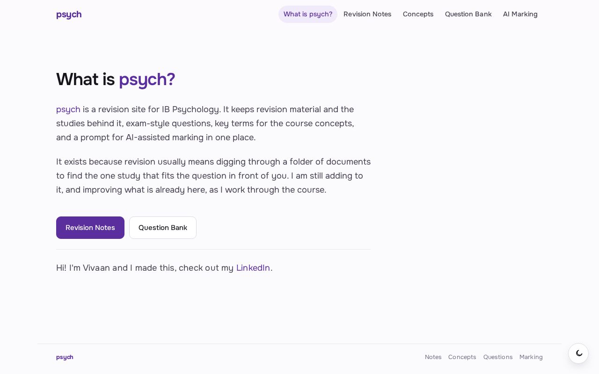This screenshot has height=374, width=599.
Task: Open the Notes footer link
Action: (433, 357)
